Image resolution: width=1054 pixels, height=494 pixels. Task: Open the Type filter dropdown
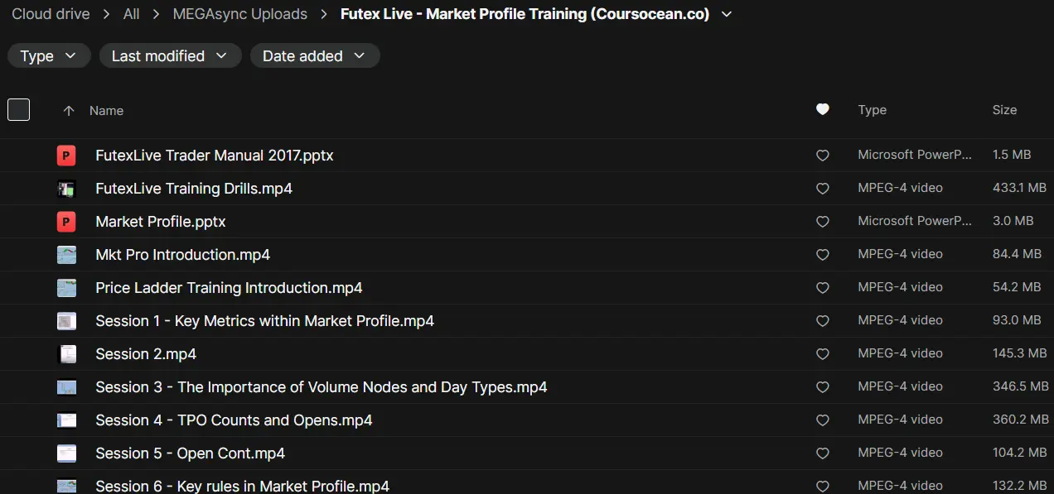point(49,55)
